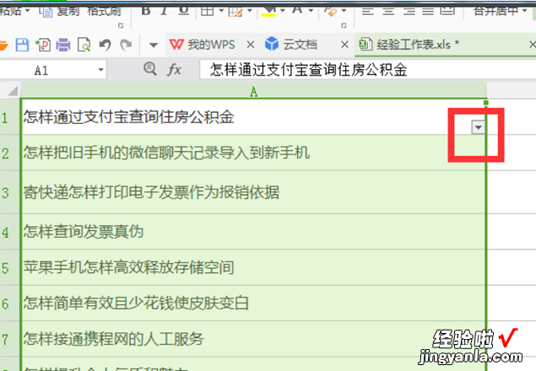Open the filter dropdown in cell A1
Screen dimensions: 536x371
pyautogui.click(x=479, y=127)
